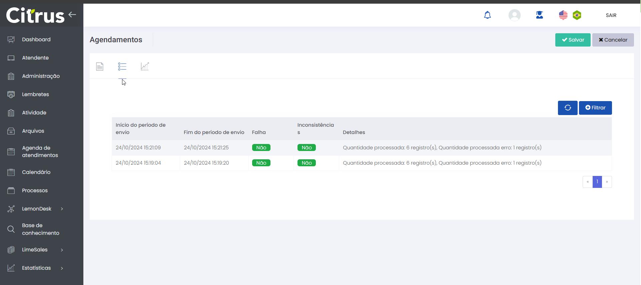This screenshot has height=285, width=641.
Task: Select the list view tab icon
Action: pos(122,67)
